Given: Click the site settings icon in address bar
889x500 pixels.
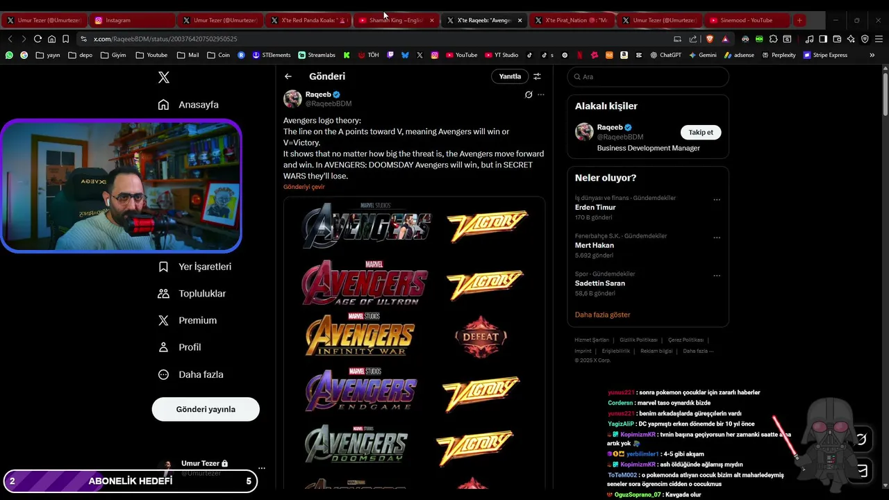Looking at the screenshot, I should coord(84,39).
